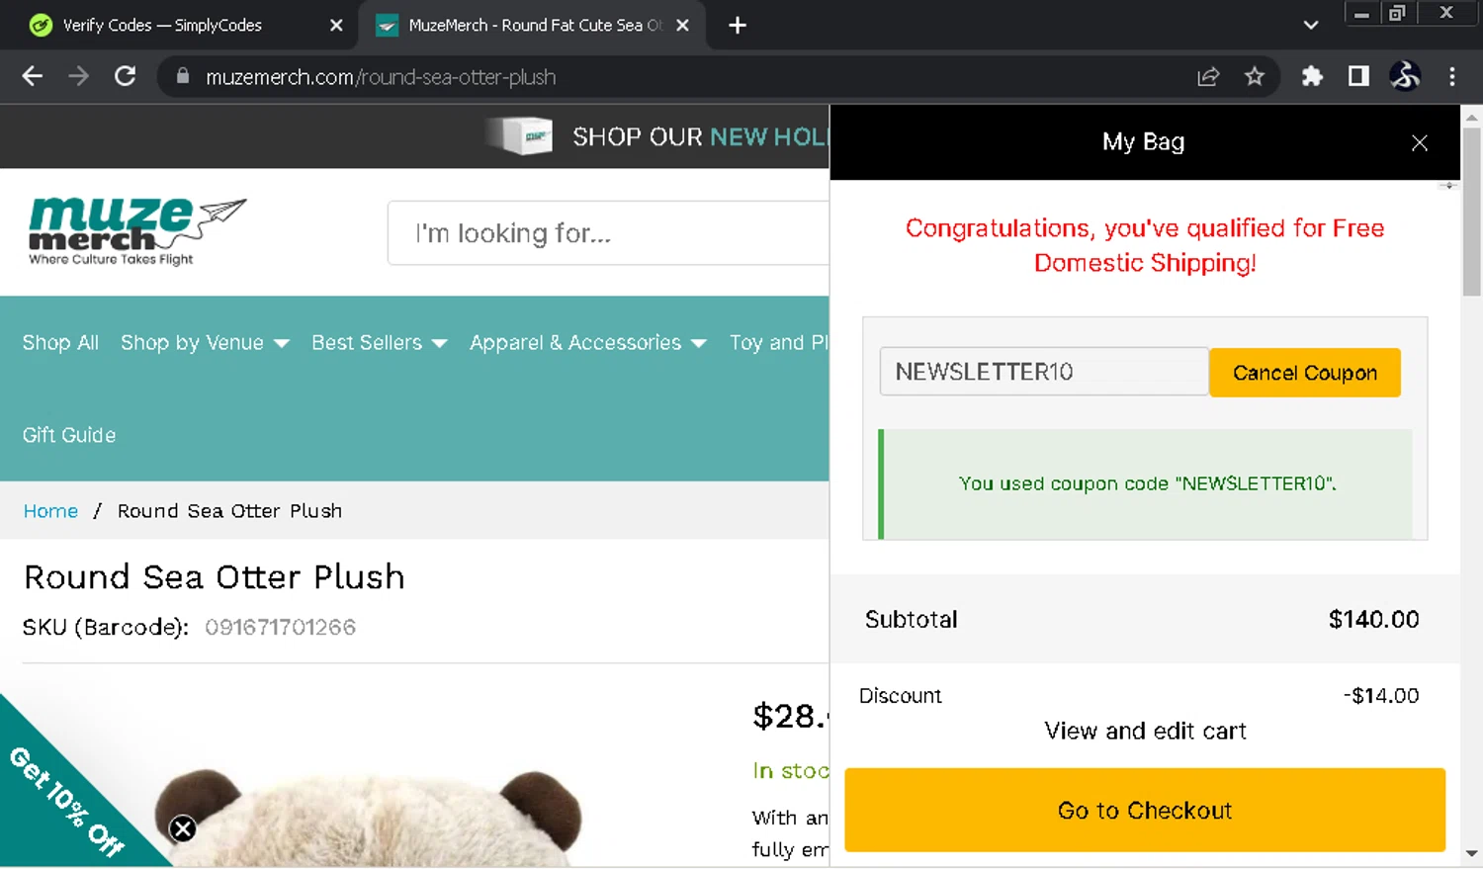Image resolution: width=1483 pixels, height=869 pixels.
Task: Open the browser extensions puzzle icon
Action: pyautogui.click(x=1312, y=76)
